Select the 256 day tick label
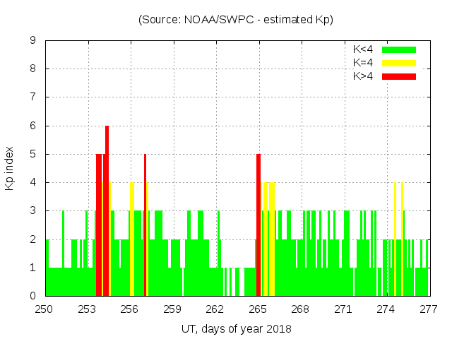The image size is (452, 339). tap(130, 309)
